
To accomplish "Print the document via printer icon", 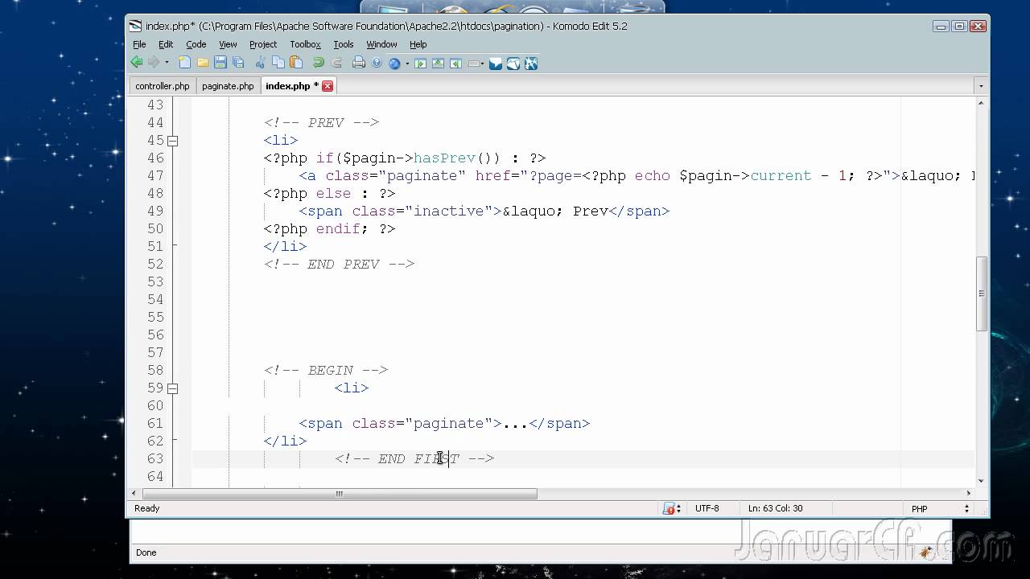I will (359, 63).
